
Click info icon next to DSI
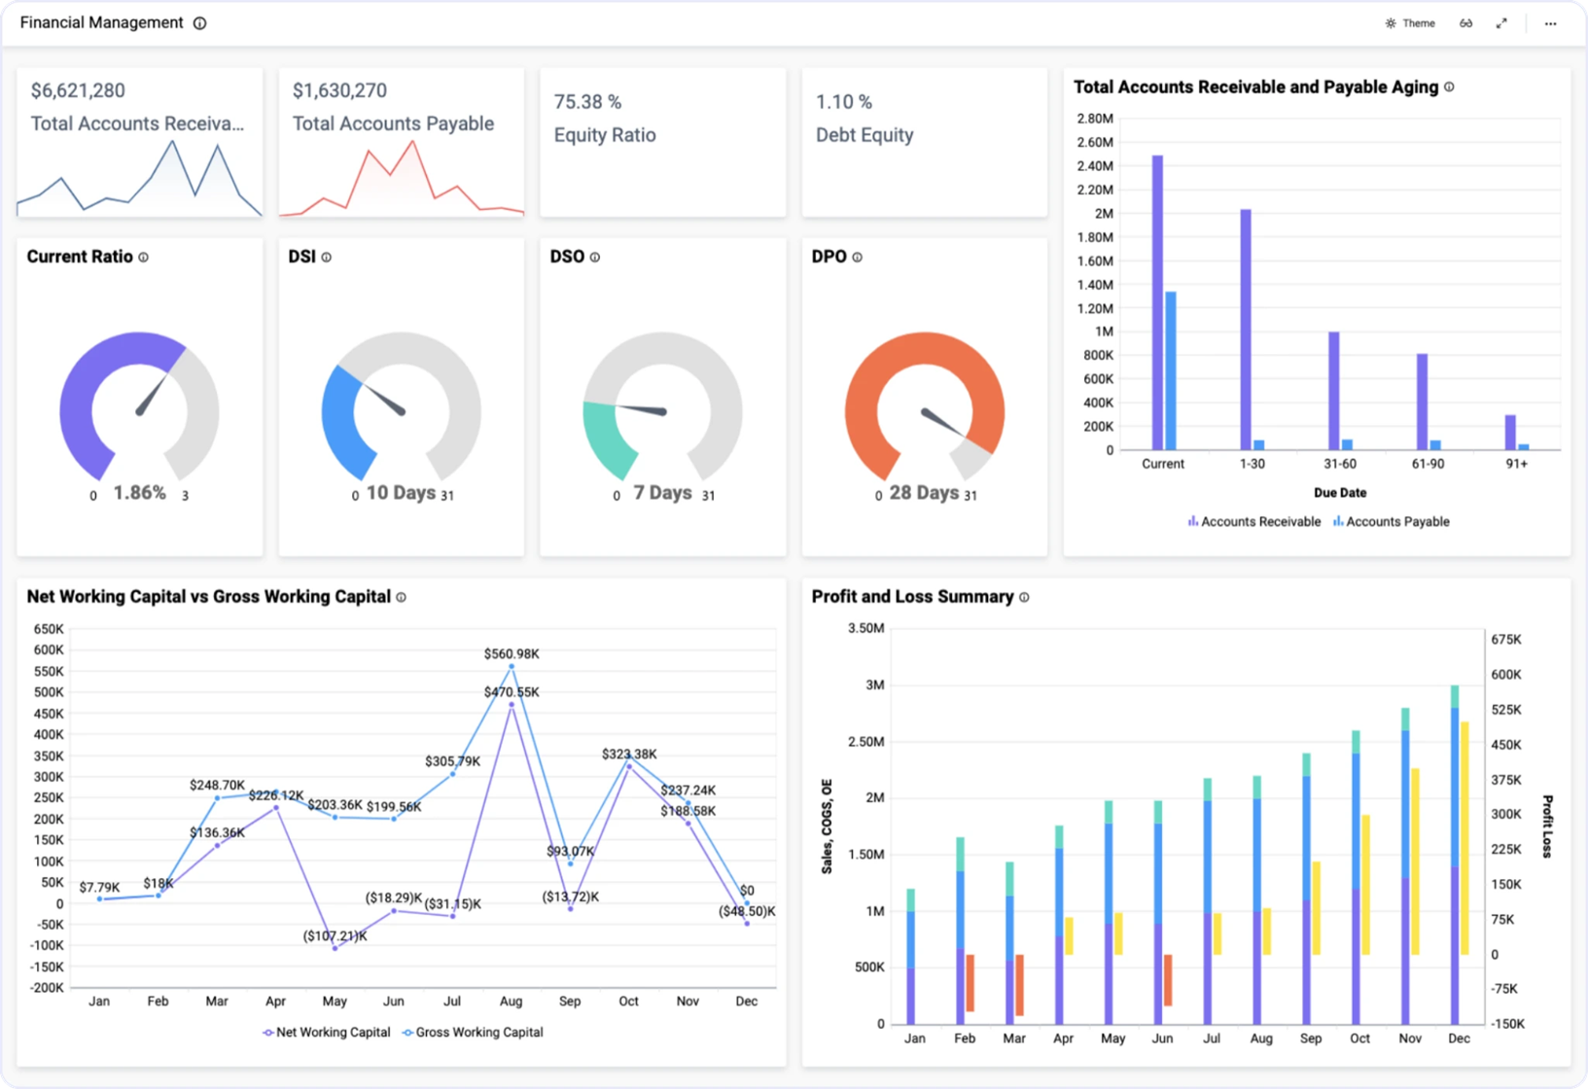327,258
